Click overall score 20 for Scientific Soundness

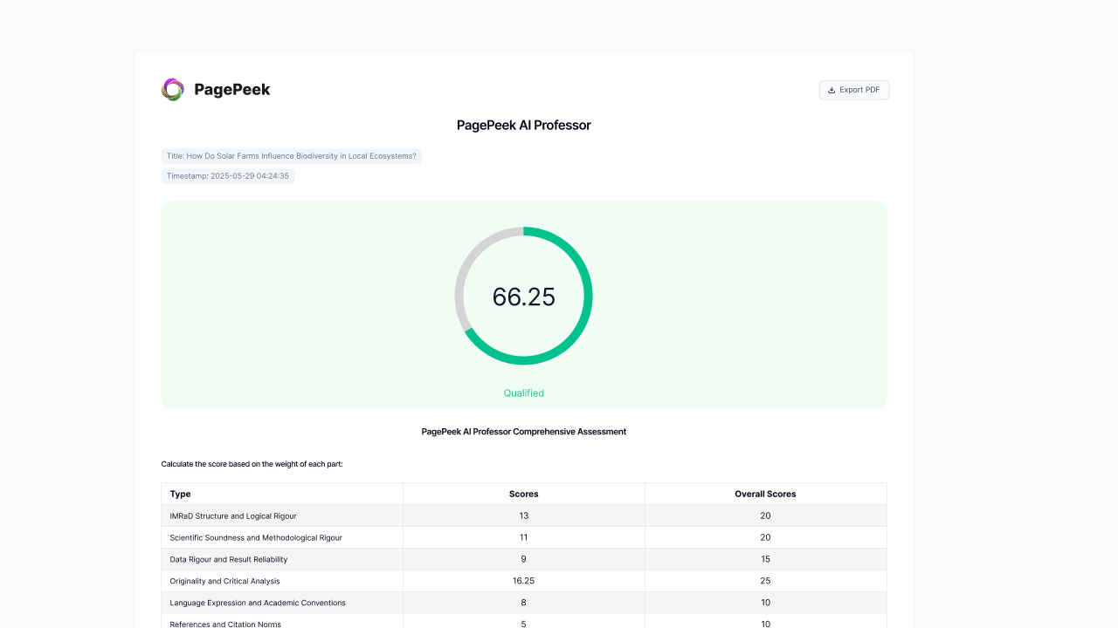point(765,537)
